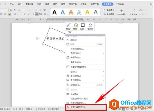The image size is (154, 112).
Task: Select 设置为默认文本框(I) entry
Action: tap(85, 99)
